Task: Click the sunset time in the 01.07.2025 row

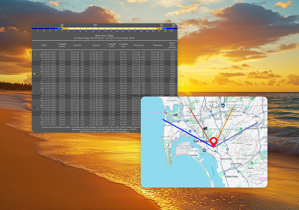Action: 96,52
